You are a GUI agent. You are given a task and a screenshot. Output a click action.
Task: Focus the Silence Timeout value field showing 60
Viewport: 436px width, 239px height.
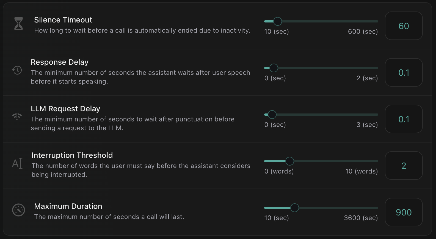click(404, 26)
